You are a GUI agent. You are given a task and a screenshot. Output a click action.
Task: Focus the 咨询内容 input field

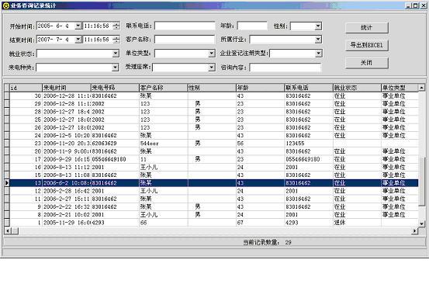pos(285,68)
